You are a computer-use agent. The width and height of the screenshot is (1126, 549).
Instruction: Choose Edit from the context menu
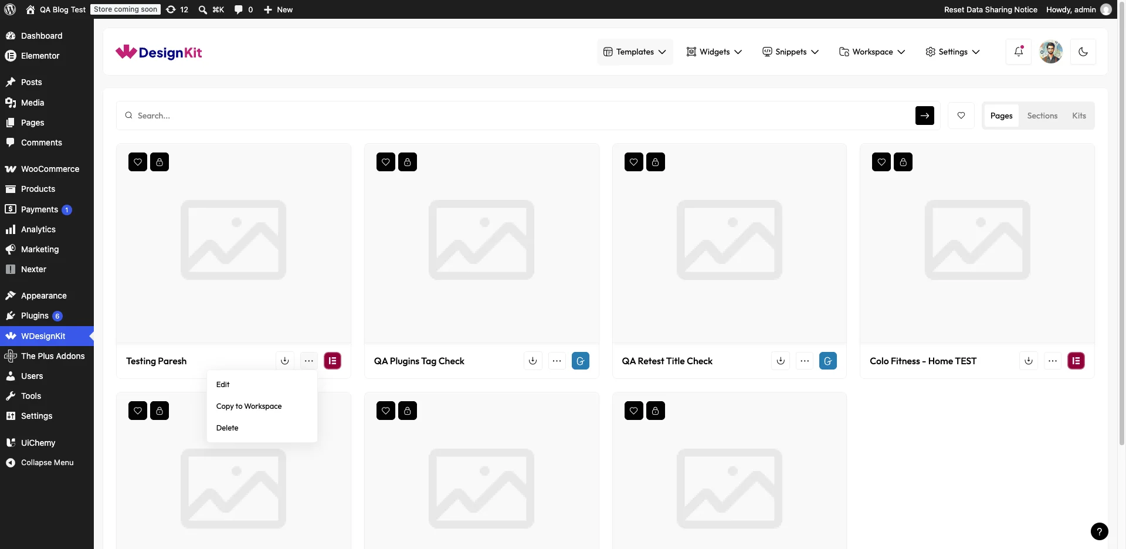(x=262, y=384)
